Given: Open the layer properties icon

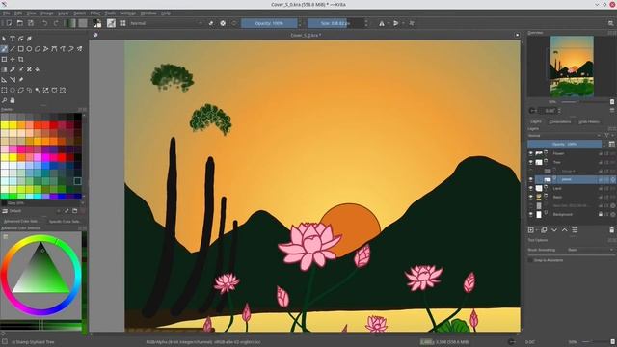Looking at the screenshot, I should 575,230.
